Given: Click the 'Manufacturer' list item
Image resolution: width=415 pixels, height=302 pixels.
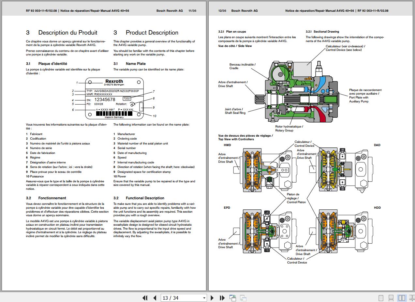Looking at the screenshot, I should (x=126, y=134).
